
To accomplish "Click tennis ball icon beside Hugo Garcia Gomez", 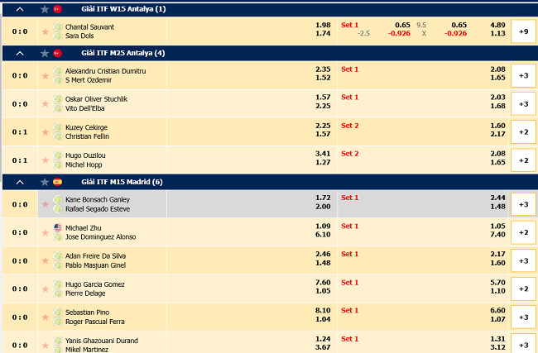I will 58,284.
